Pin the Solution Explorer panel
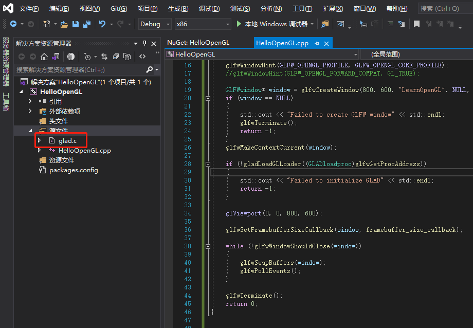This screenshot has height=328, width=473. (x=144, y=43)
